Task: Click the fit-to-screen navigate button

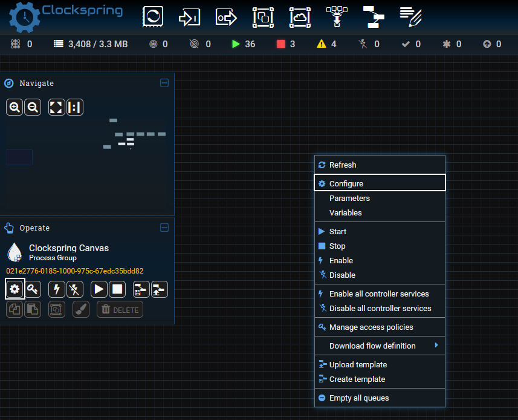Action: (x=56, y=107)
